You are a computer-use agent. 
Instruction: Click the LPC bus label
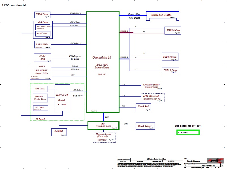point(107,117)
